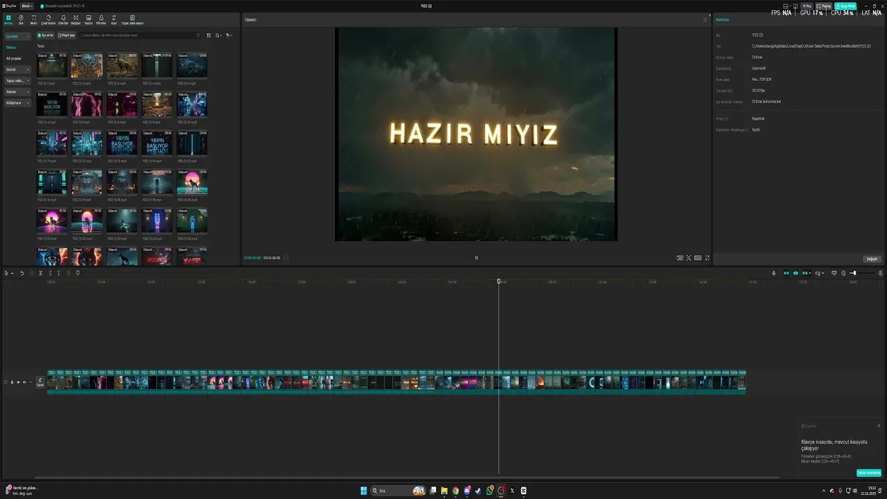Toggle main track visibility eye icon
This screenshot has height=499, width=887.
point(18,382)
